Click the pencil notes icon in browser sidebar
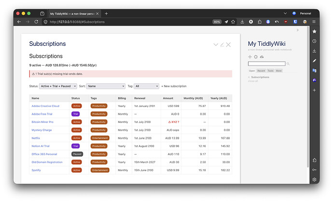Image resolution: width=333 pixels, height=201 pixels. (315, 61)
